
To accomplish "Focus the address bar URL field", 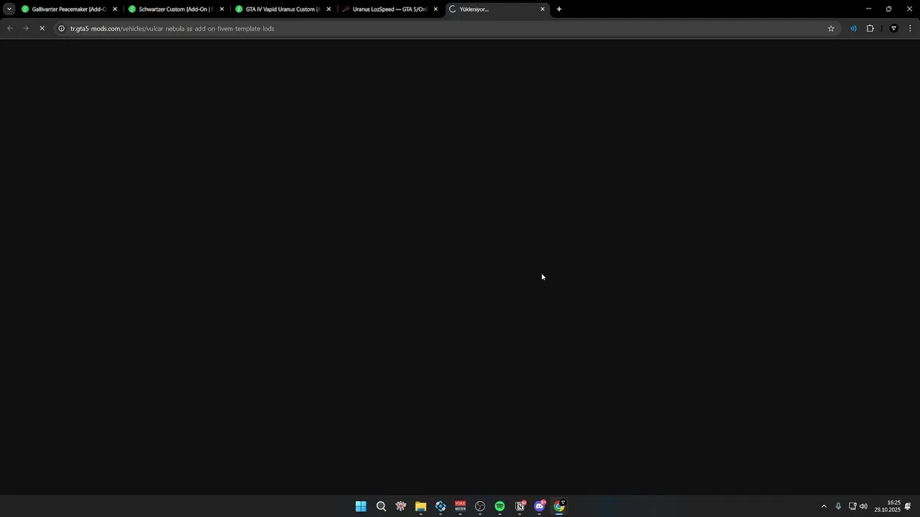I will 446,29.
